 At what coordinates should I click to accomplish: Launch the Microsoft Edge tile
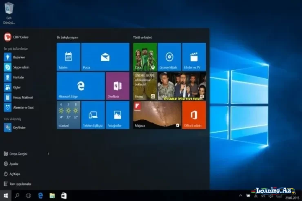point(81,86)
